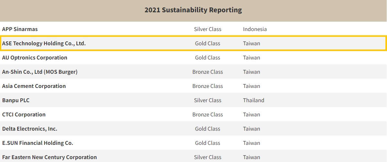387x162 pixels.
Task: Click Silver Class for Banpu PLC
Action: click(208, 100)
